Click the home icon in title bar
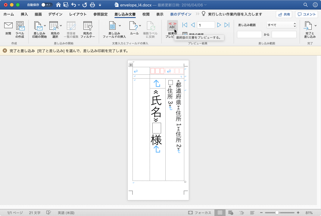The width and height of the screenshot is (321, 216). 58,5
